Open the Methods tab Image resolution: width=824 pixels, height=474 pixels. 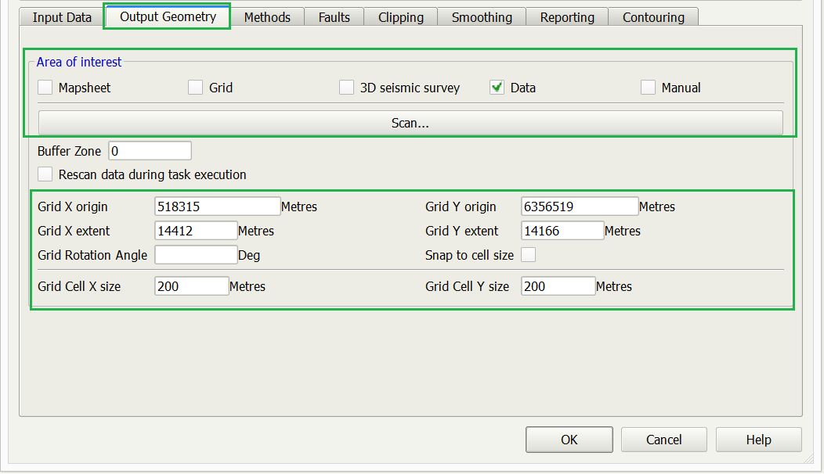click(267, 17)
